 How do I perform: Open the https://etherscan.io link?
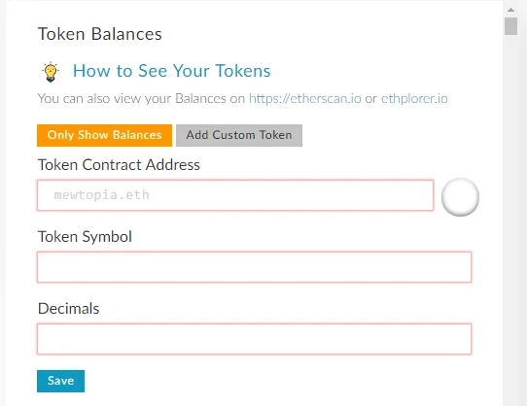tap(305, 98)
